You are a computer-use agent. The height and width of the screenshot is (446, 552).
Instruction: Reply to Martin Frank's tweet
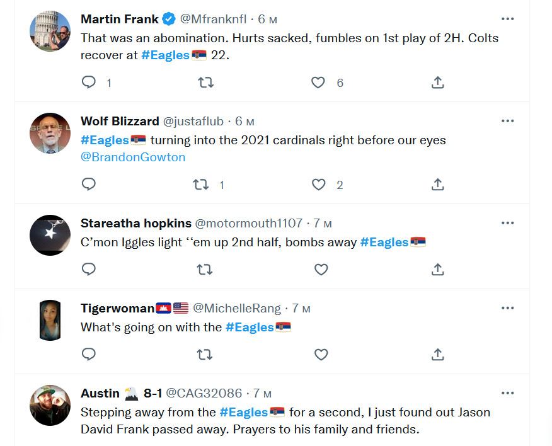(x=89, y=83)
